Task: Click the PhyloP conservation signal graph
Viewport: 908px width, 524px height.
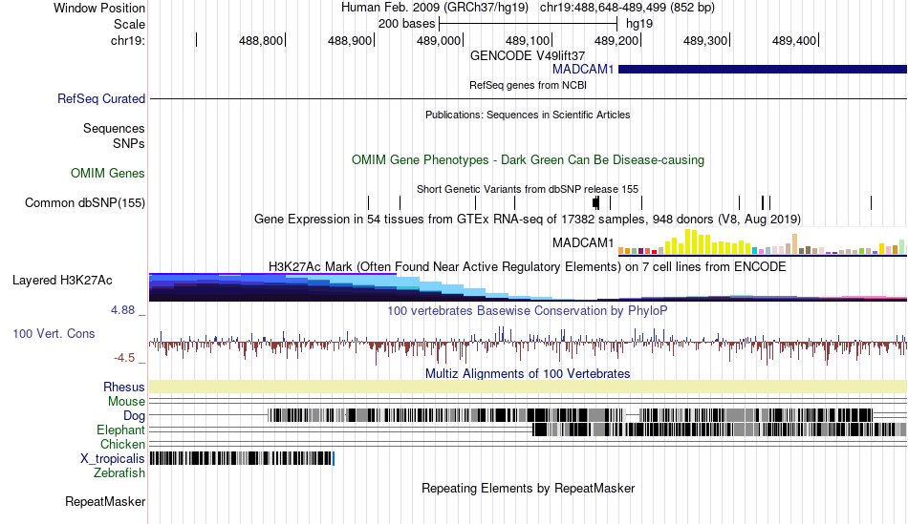Action: click(x=528, y=345)
